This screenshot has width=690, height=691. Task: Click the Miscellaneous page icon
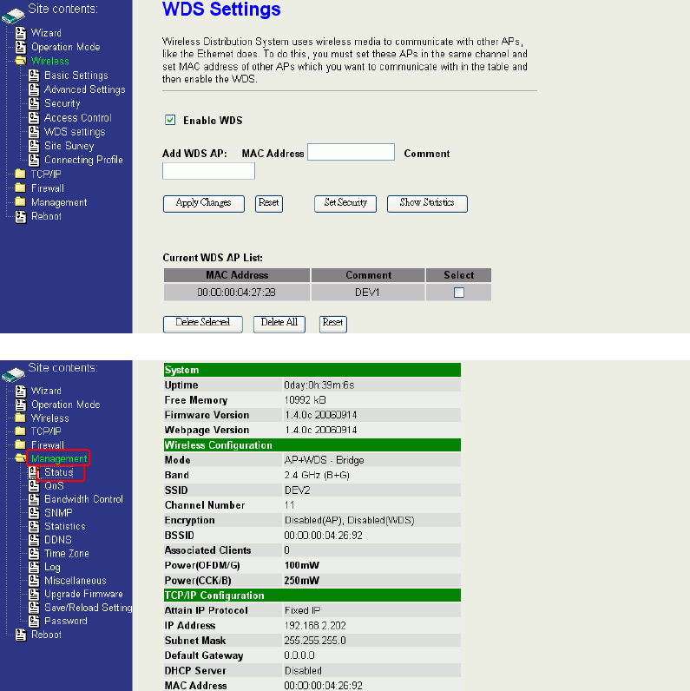(x=34, y=581)
